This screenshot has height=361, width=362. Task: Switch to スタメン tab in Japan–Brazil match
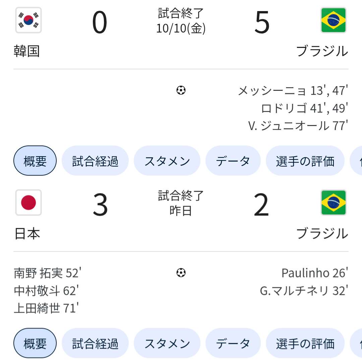click(167, 343)
